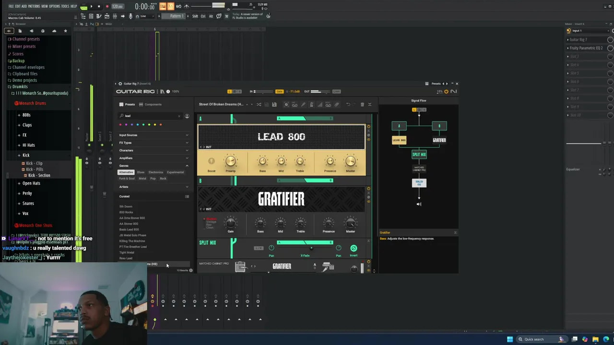Select Basic Lead 800 preset
Image resolution: width=614 pixels, height=345 pixels.
point(129,230)
